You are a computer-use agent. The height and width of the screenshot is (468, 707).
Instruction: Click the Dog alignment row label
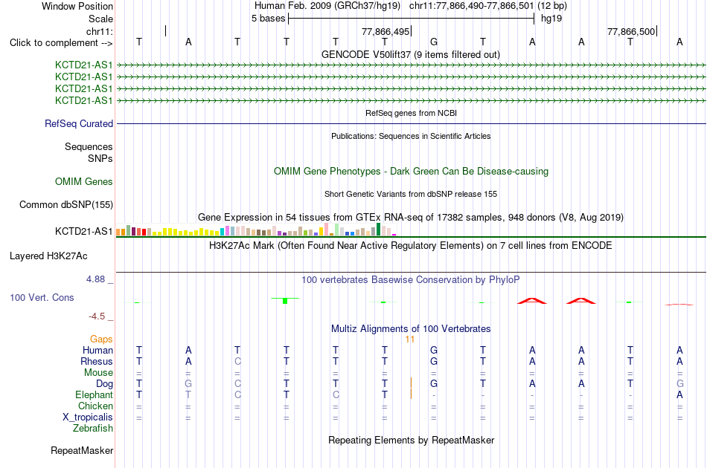point(104,384)
